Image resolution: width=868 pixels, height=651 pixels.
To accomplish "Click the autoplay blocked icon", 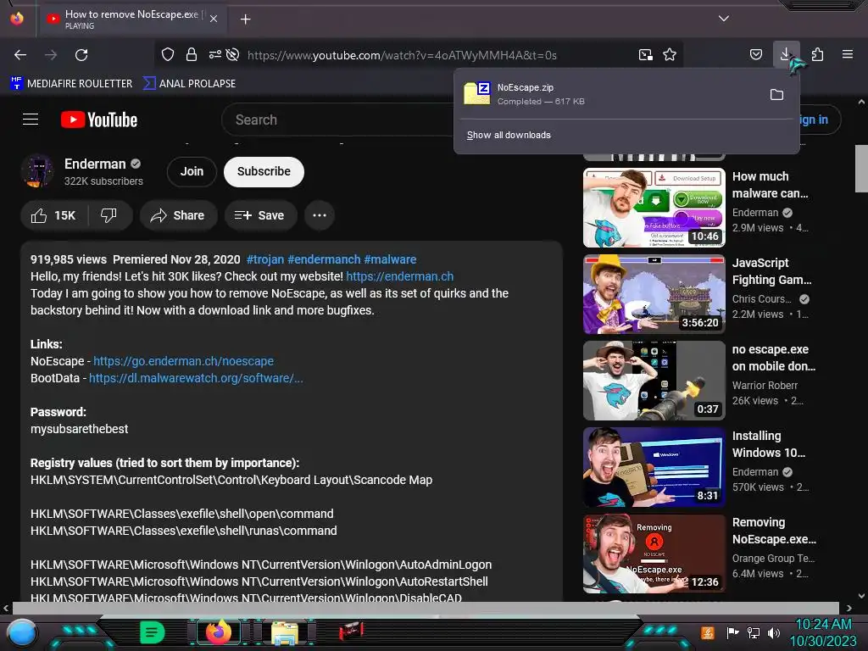I will click(x=233, y=54).
